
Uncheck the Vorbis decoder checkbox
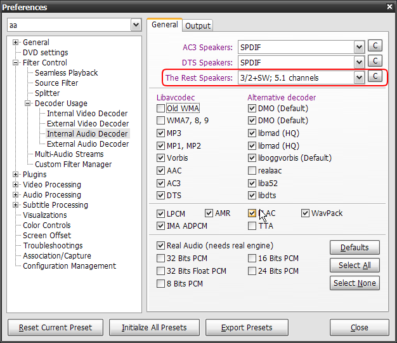[162, 158]
